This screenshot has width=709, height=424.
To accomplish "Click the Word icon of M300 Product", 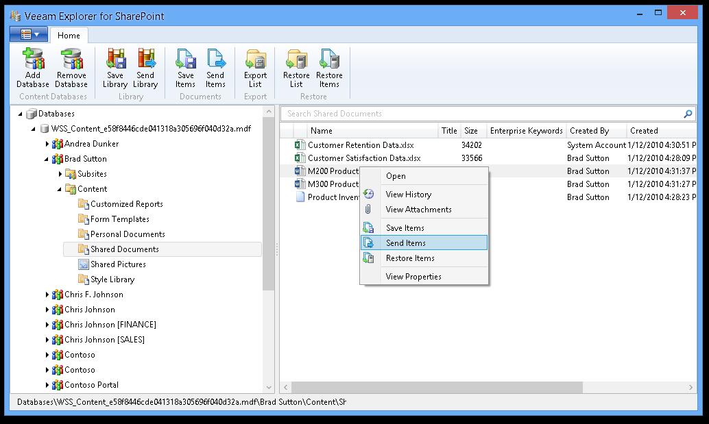I will 300,184.
